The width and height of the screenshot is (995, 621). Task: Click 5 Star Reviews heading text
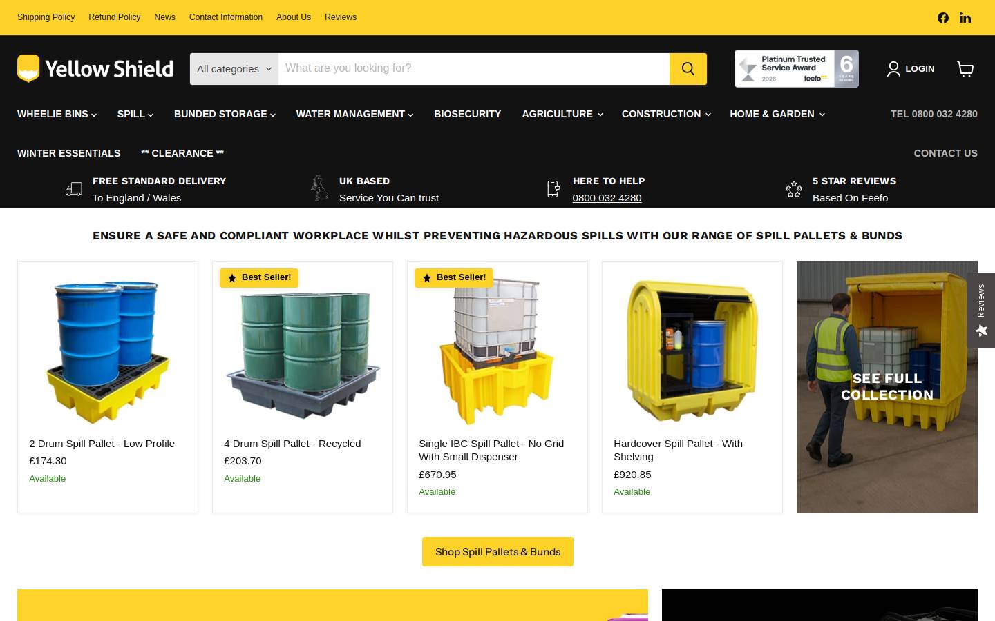(x=854, y=181)
